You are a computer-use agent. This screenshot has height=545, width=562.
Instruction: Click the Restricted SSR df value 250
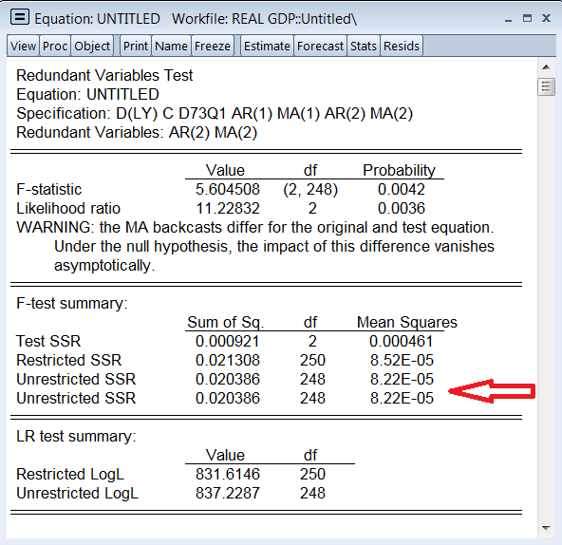click(x=312, y=360)
